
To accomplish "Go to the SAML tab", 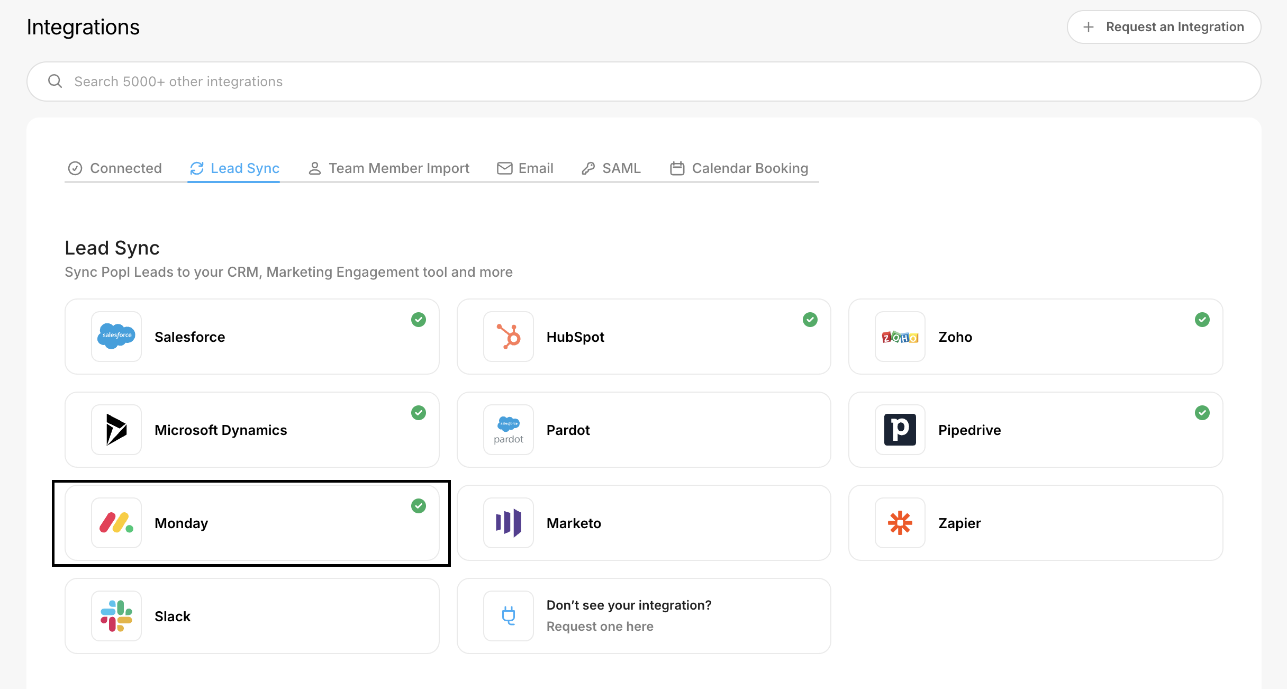I will 611,168.
